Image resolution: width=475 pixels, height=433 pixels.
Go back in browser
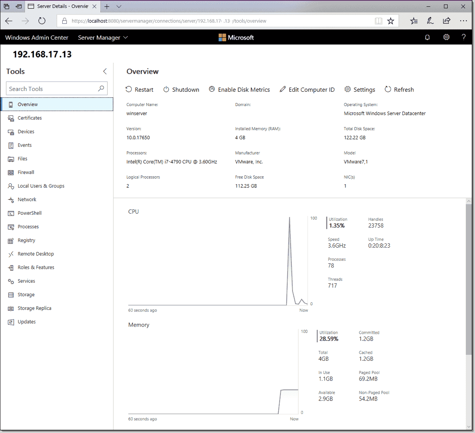tap(9, 21)
